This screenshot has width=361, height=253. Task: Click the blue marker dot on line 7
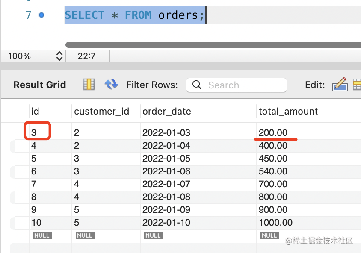(x=41, y=15)
